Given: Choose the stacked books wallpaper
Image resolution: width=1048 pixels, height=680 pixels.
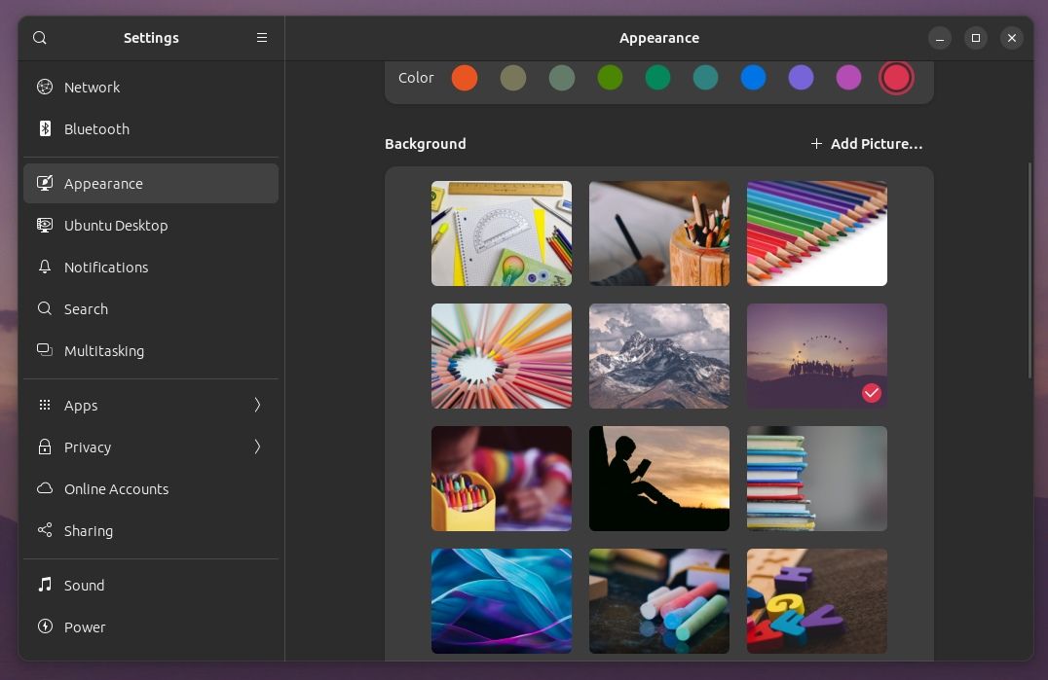Looking at the screenshot, I should click(816, 479).
